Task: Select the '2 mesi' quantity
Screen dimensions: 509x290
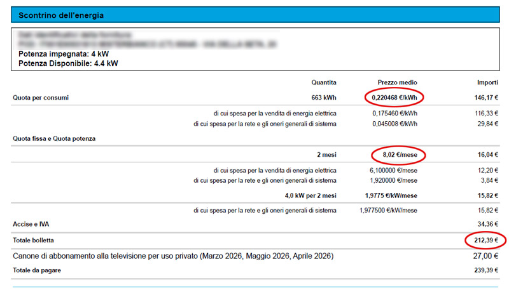Action: pyautogui.click(x=326, y=155)
